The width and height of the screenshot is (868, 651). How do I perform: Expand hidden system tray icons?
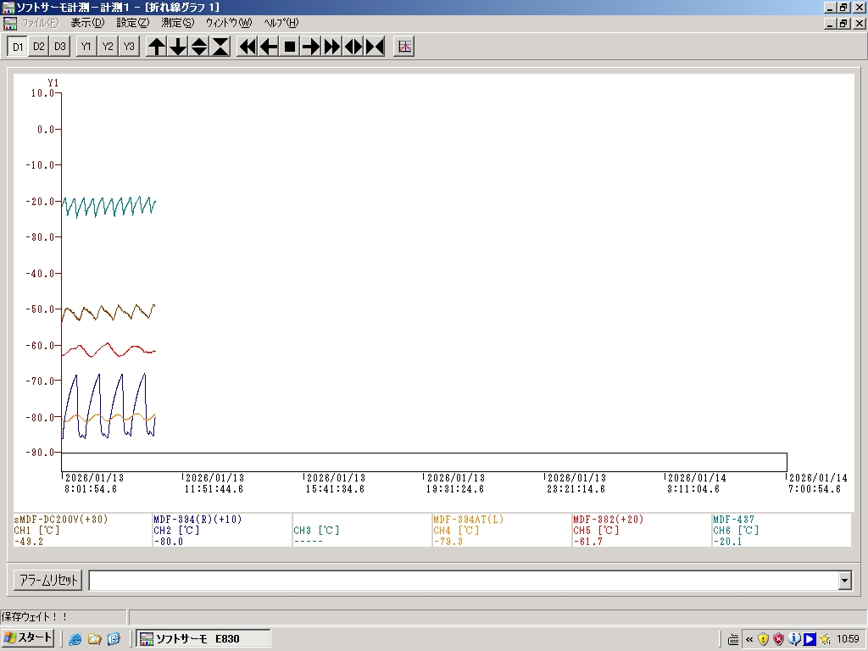749,639
